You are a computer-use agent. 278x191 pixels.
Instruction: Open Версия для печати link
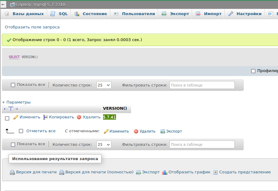click(x=36, y=172)
